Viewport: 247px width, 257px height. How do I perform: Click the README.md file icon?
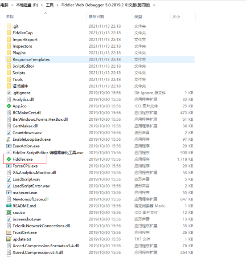click(9, 206)
